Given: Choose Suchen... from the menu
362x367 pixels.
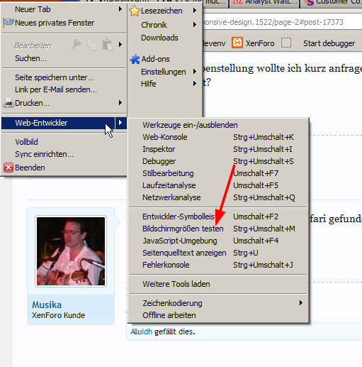Looking at the screenshot, I should [x=64, y=58].
